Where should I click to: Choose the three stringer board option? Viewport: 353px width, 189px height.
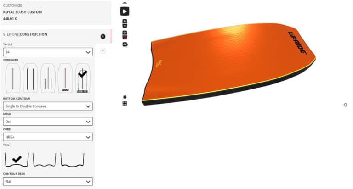(47, 78)
